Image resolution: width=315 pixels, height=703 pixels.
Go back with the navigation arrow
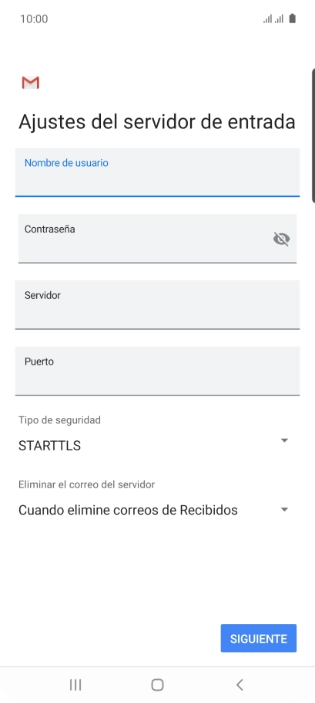click(240, 684)
